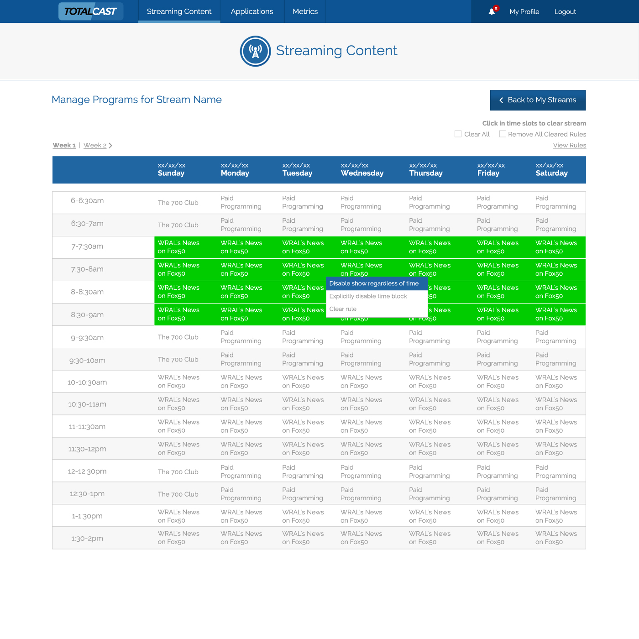The width and height of the screenshot is (639, 639).
Task: Click Wednesday 1-1:30pm WRAL's News slot
Action: point(361,516)
